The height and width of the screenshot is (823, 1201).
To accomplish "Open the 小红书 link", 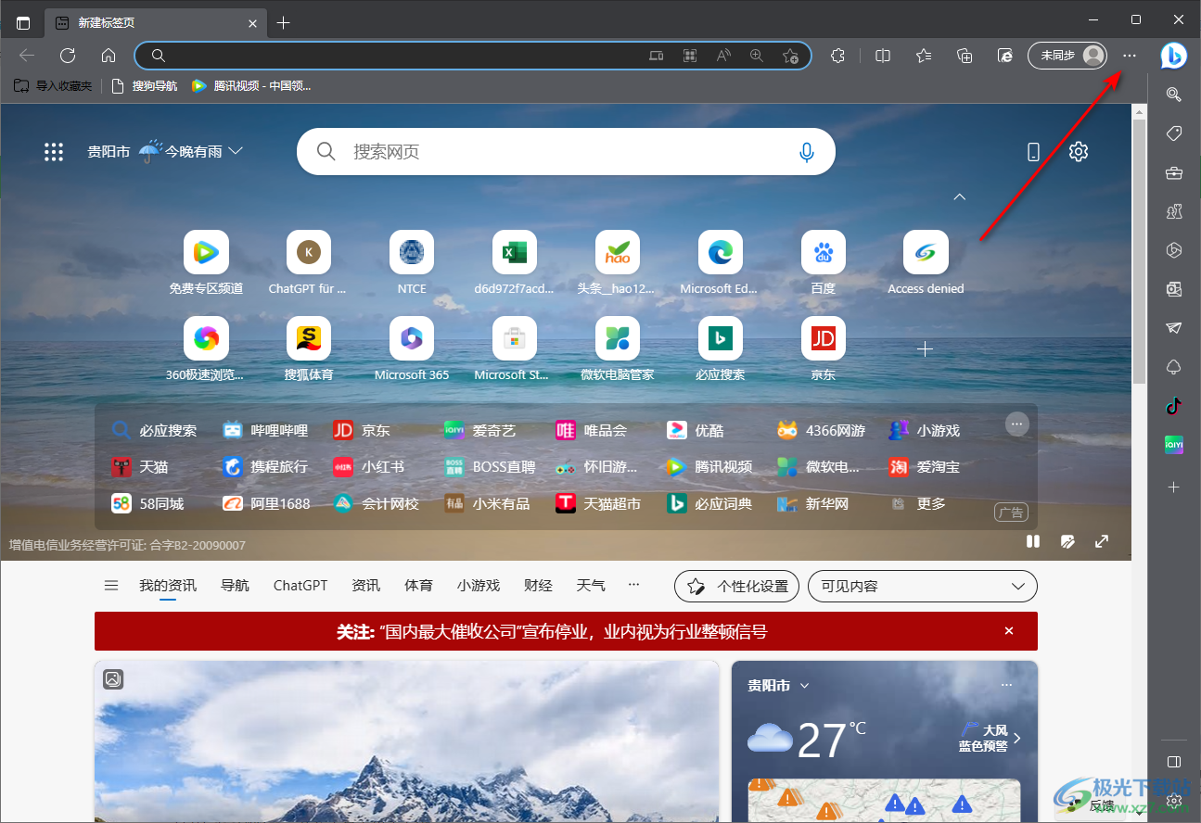I will coord(369,467).
